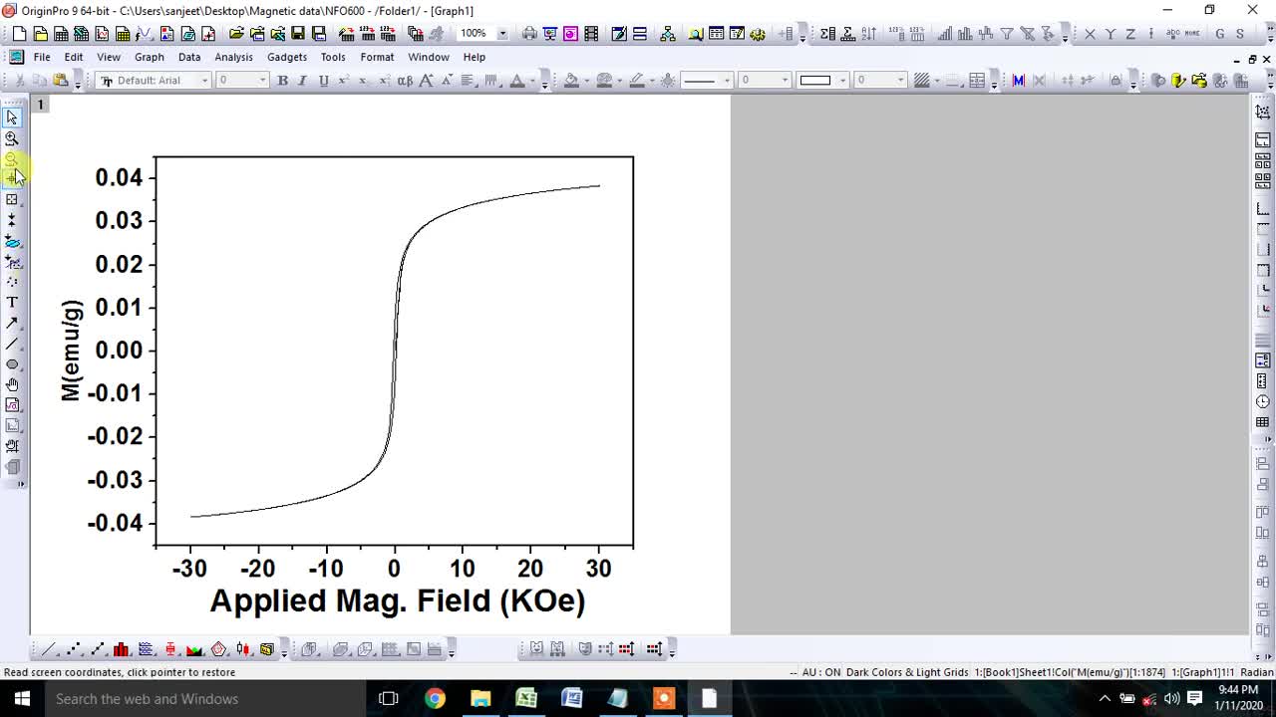Screen dimensions: 1276x717
Task: Activate the Zoom In tool
Action: point(12,138)
